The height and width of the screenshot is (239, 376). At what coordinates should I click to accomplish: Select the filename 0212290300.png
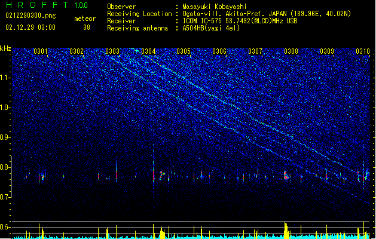(x=30, y=16)
